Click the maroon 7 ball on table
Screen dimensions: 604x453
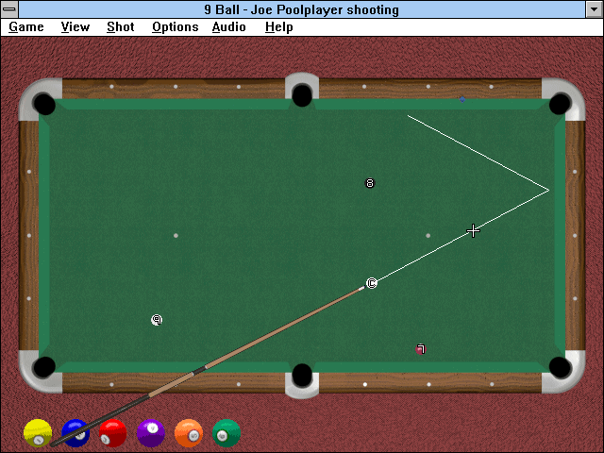(421, 349)
